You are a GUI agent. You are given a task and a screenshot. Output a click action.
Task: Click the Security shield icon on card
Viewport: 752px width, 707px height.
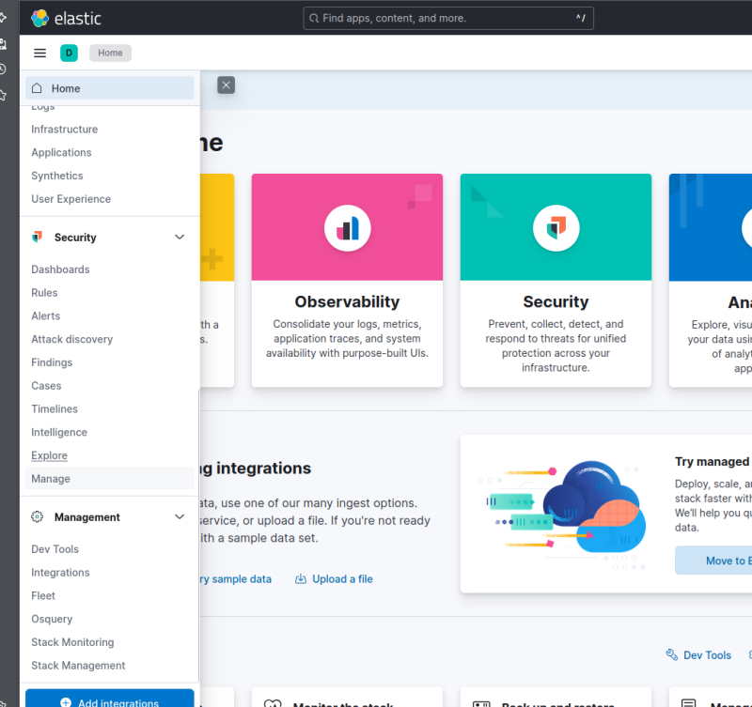556,227
